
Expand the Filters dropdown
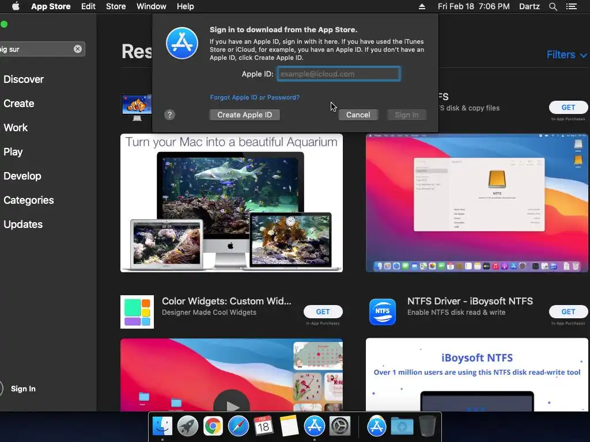pyautogui.click(x=566, y=55)
